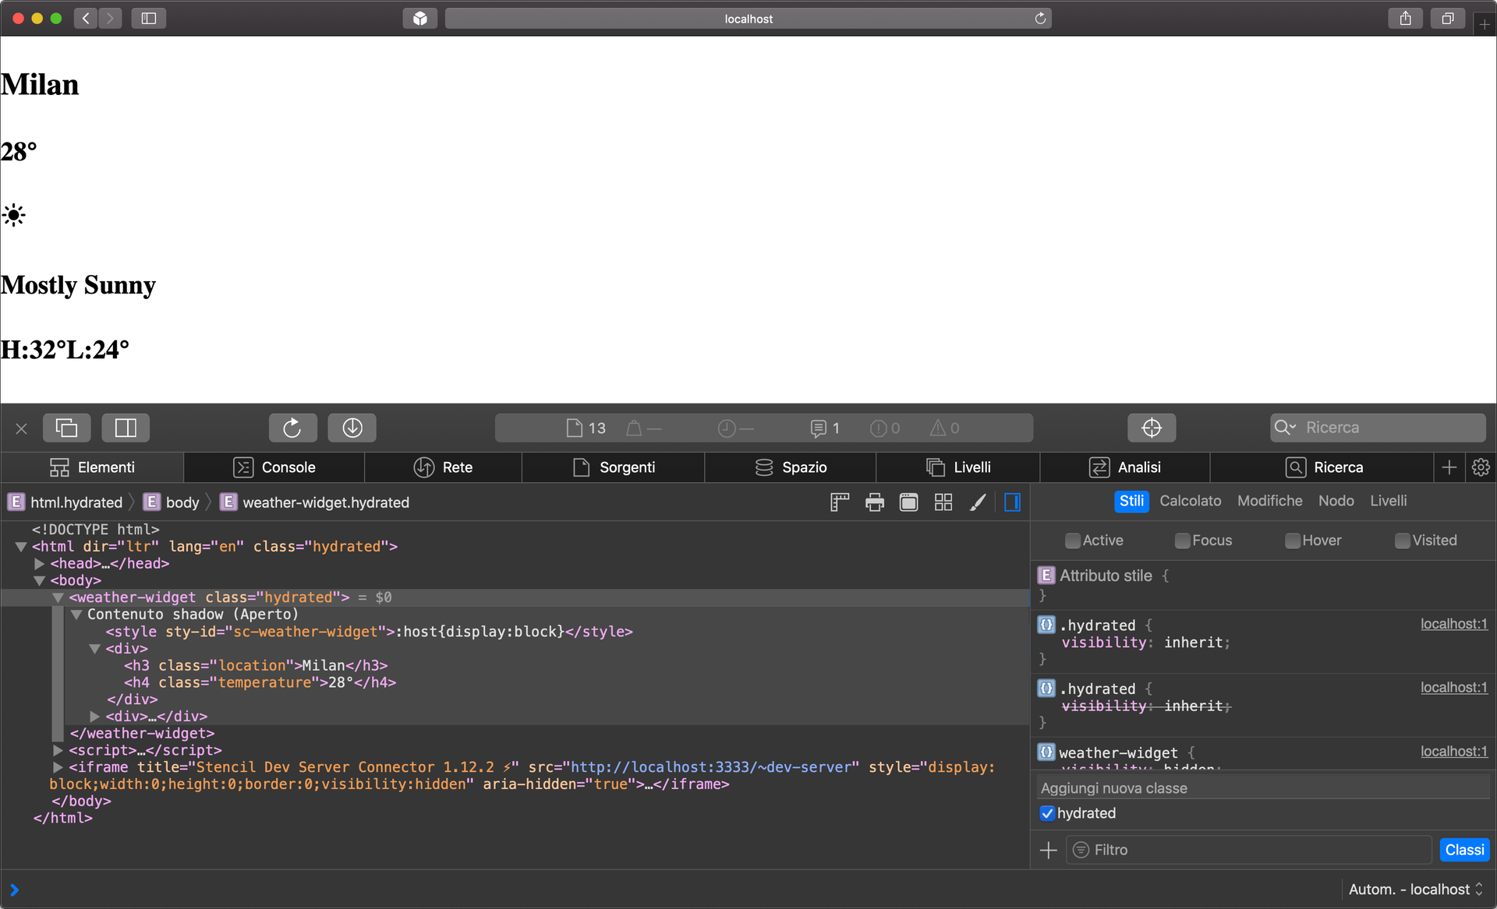Screen dimensions: 1497x909
Task: Dock inspector to side of window
Action: click(126, 428)
